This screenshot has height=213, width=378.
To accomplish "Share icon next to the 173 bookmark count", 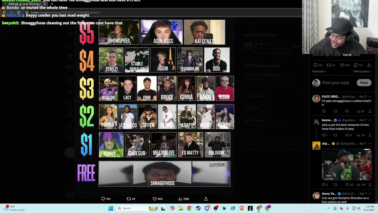I will pyautogui.click(x=369, y=65).
